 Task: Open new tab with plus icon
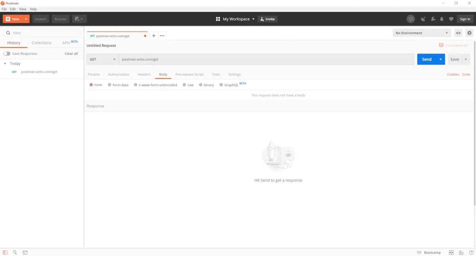coord(154,36)
